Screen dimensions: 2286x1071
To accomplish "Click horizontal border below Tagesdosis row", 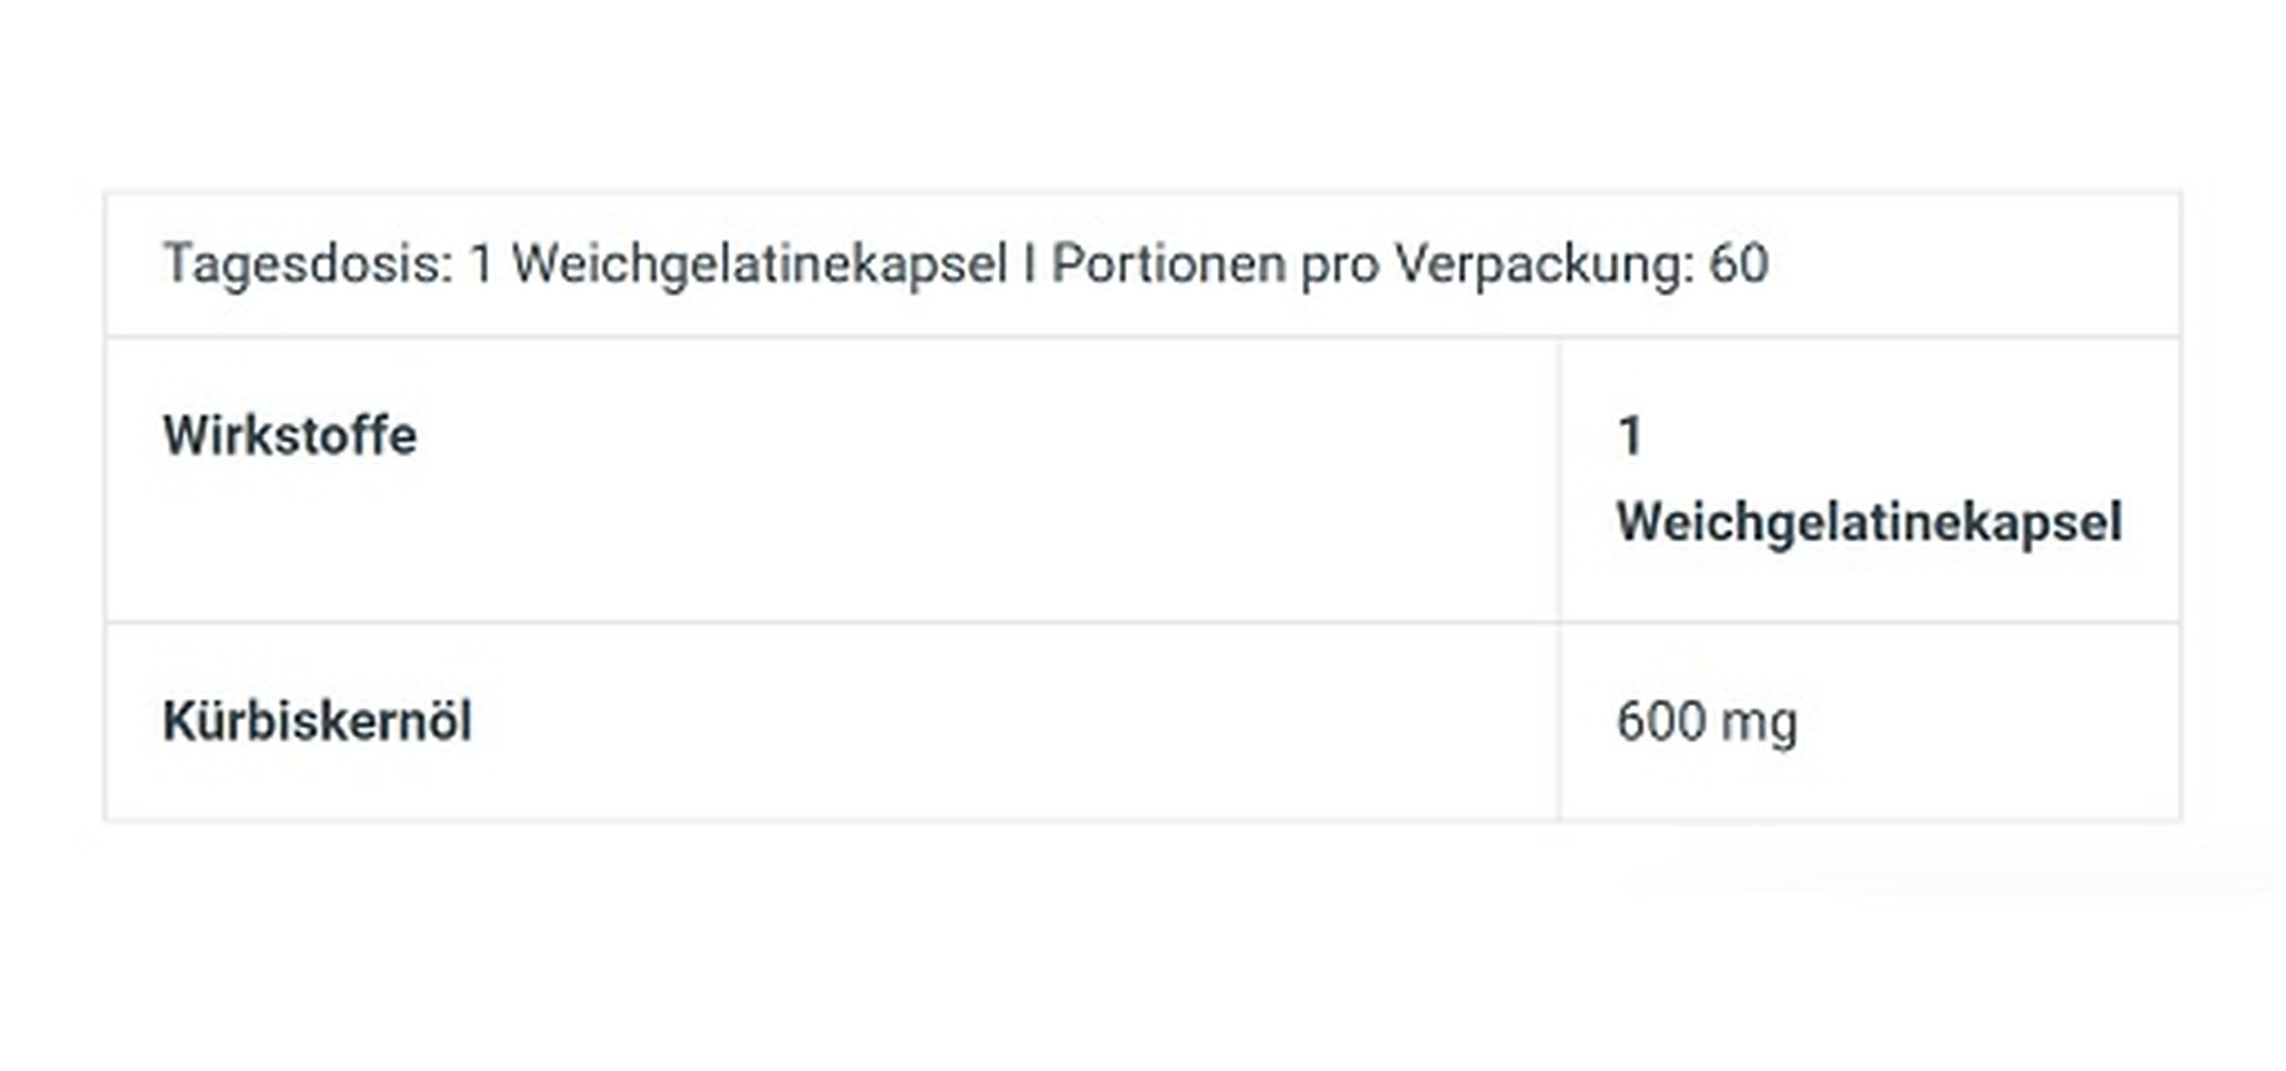I will point(1143,337).
